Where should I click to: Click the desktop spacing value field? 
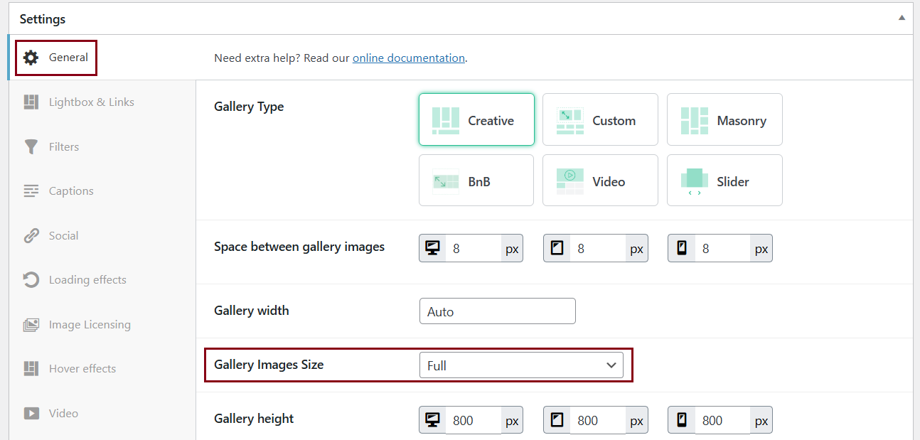(473, 249)
